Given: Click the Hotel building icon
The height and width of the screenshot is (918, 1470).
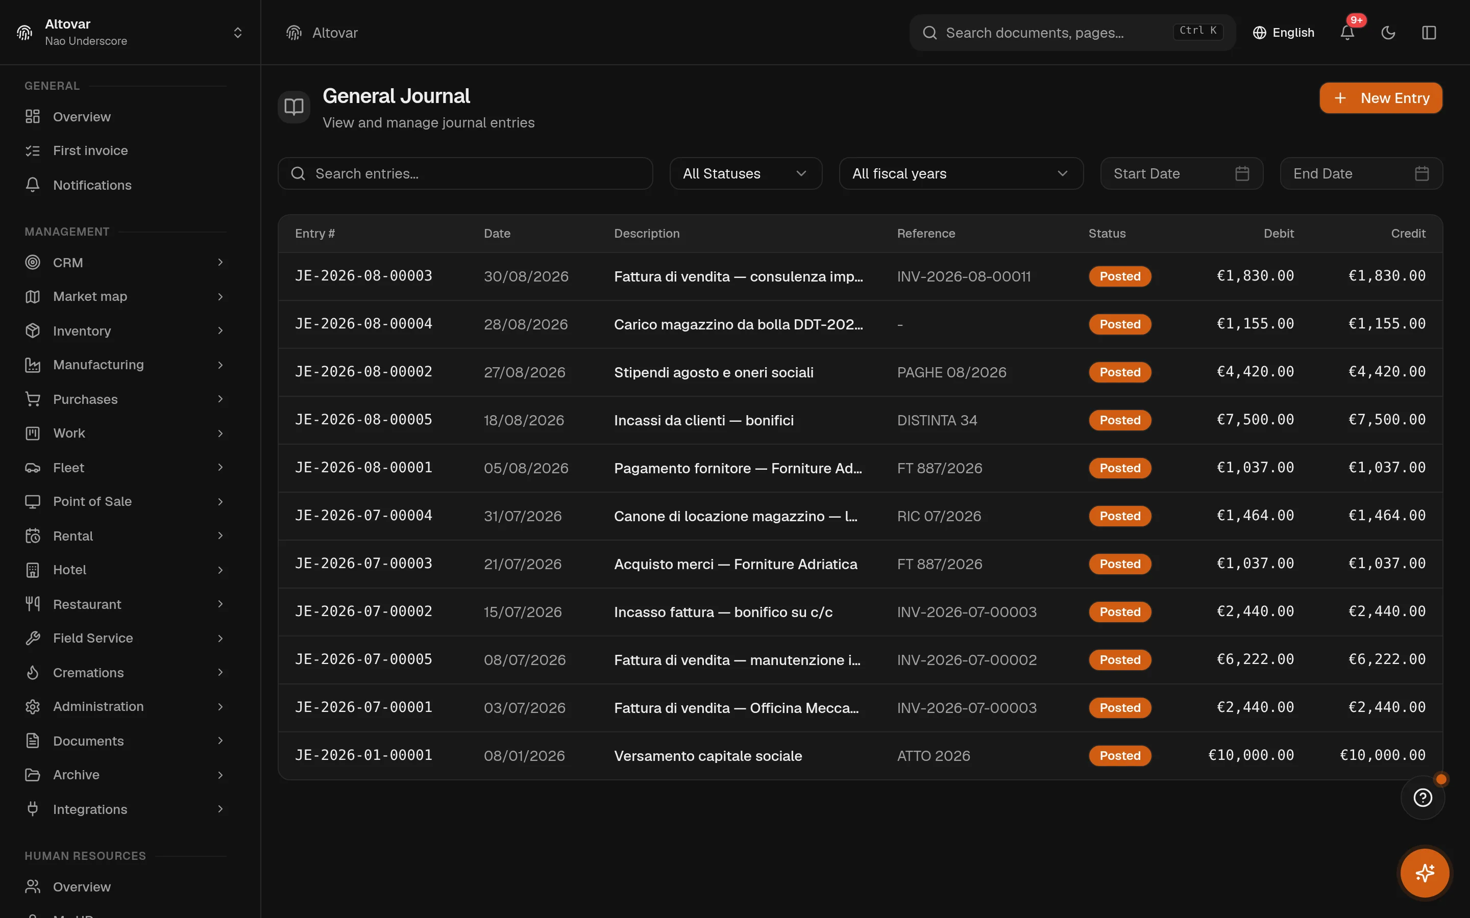Looking at the screenshot, I should tap(33, 570).
